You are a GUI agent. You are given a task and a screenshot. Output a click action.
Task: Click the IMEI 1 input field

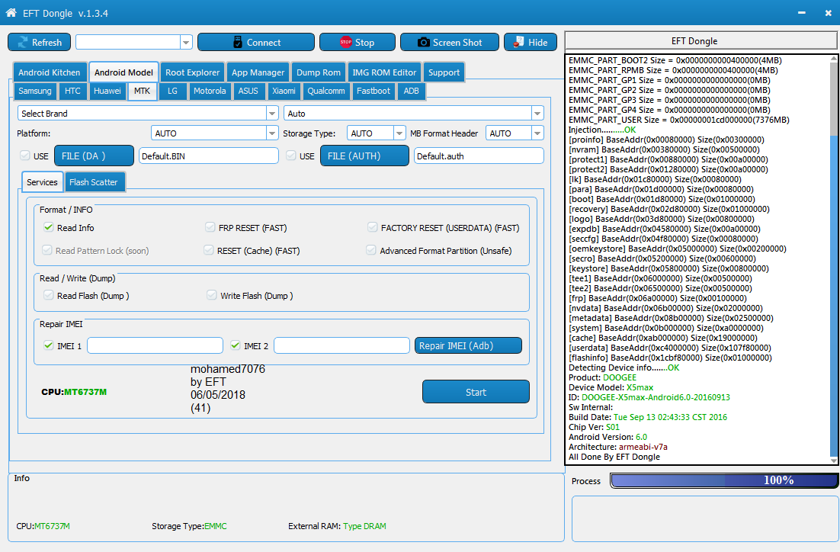[155, 345]
